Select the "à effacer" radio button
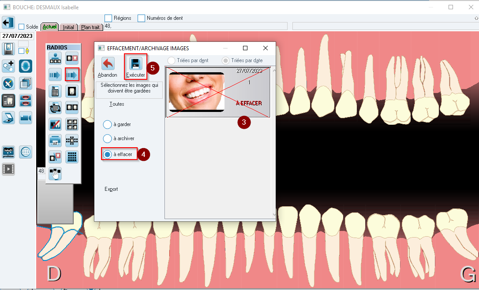479x290 pixels. point(107,154)
